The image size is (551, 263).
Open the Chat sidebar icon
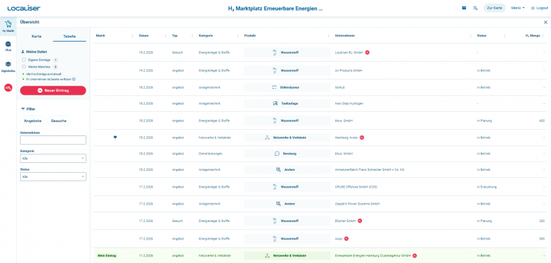tap(8, 45)
